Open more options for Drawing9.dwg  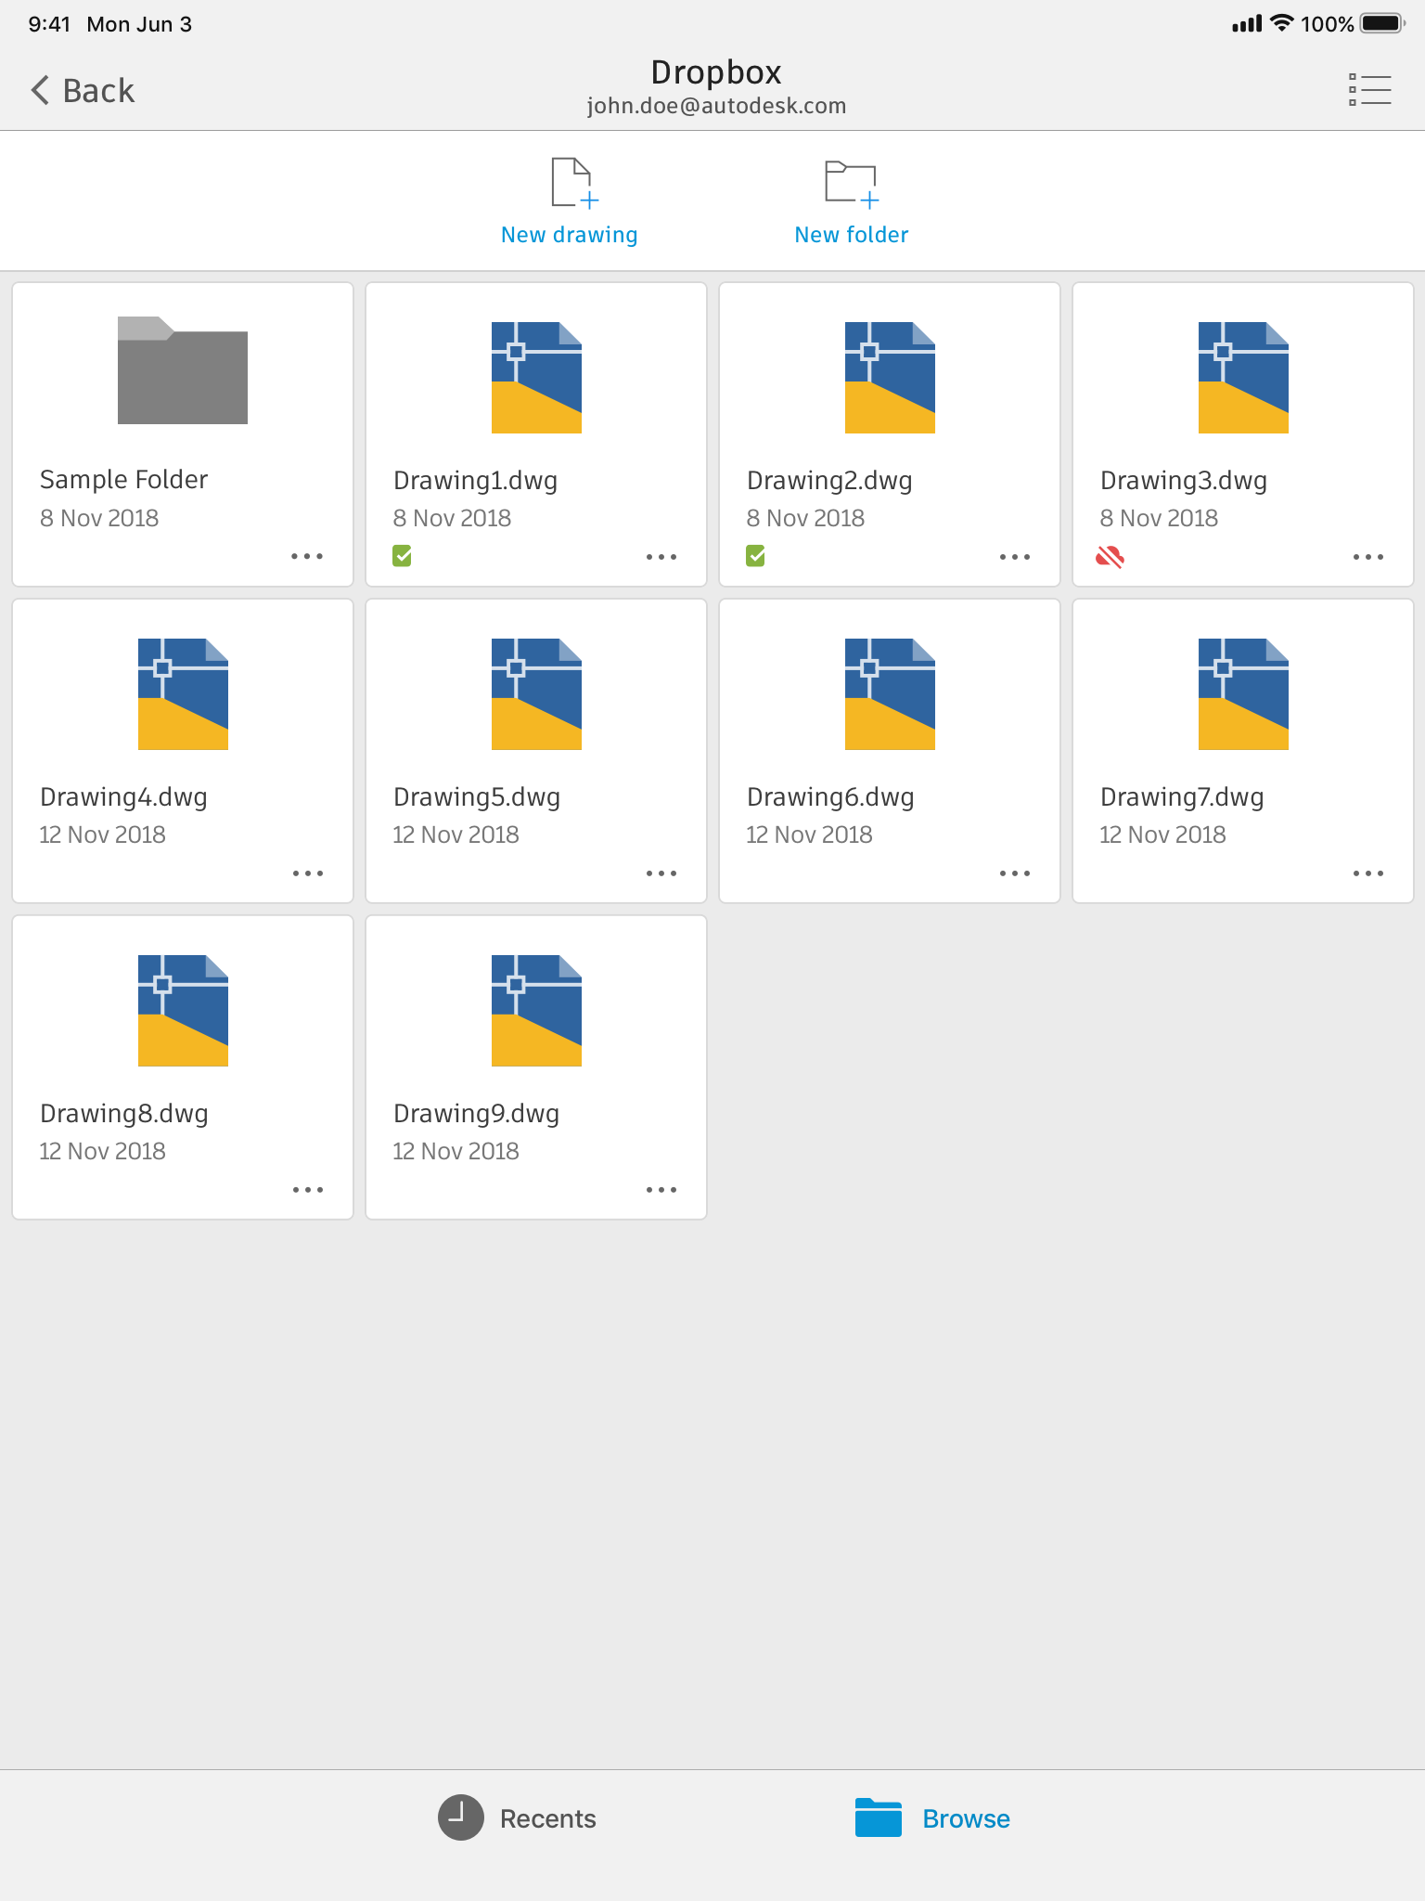661,1190
